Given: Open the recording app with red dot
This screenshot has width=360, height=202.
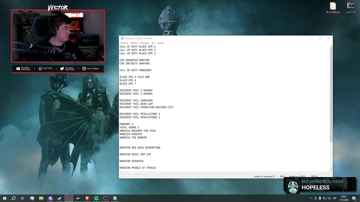Looking at the screenshot, I should (105, 198).
